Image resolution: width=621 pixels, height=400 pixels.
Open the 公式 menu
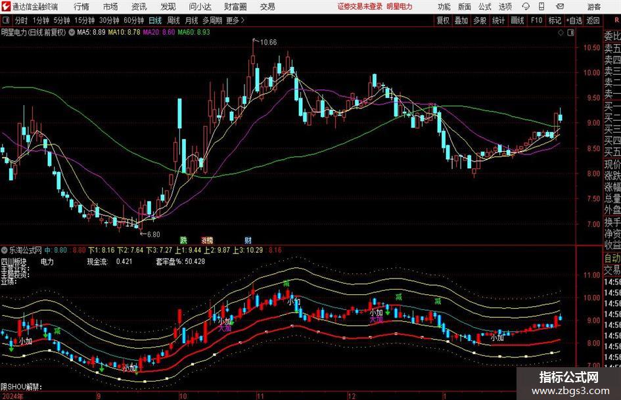[484, 7]
